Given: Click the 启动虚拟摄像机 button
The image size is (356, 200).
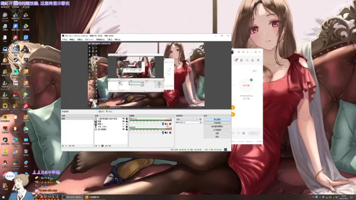Looking at the screenshot, I should 217,126.
